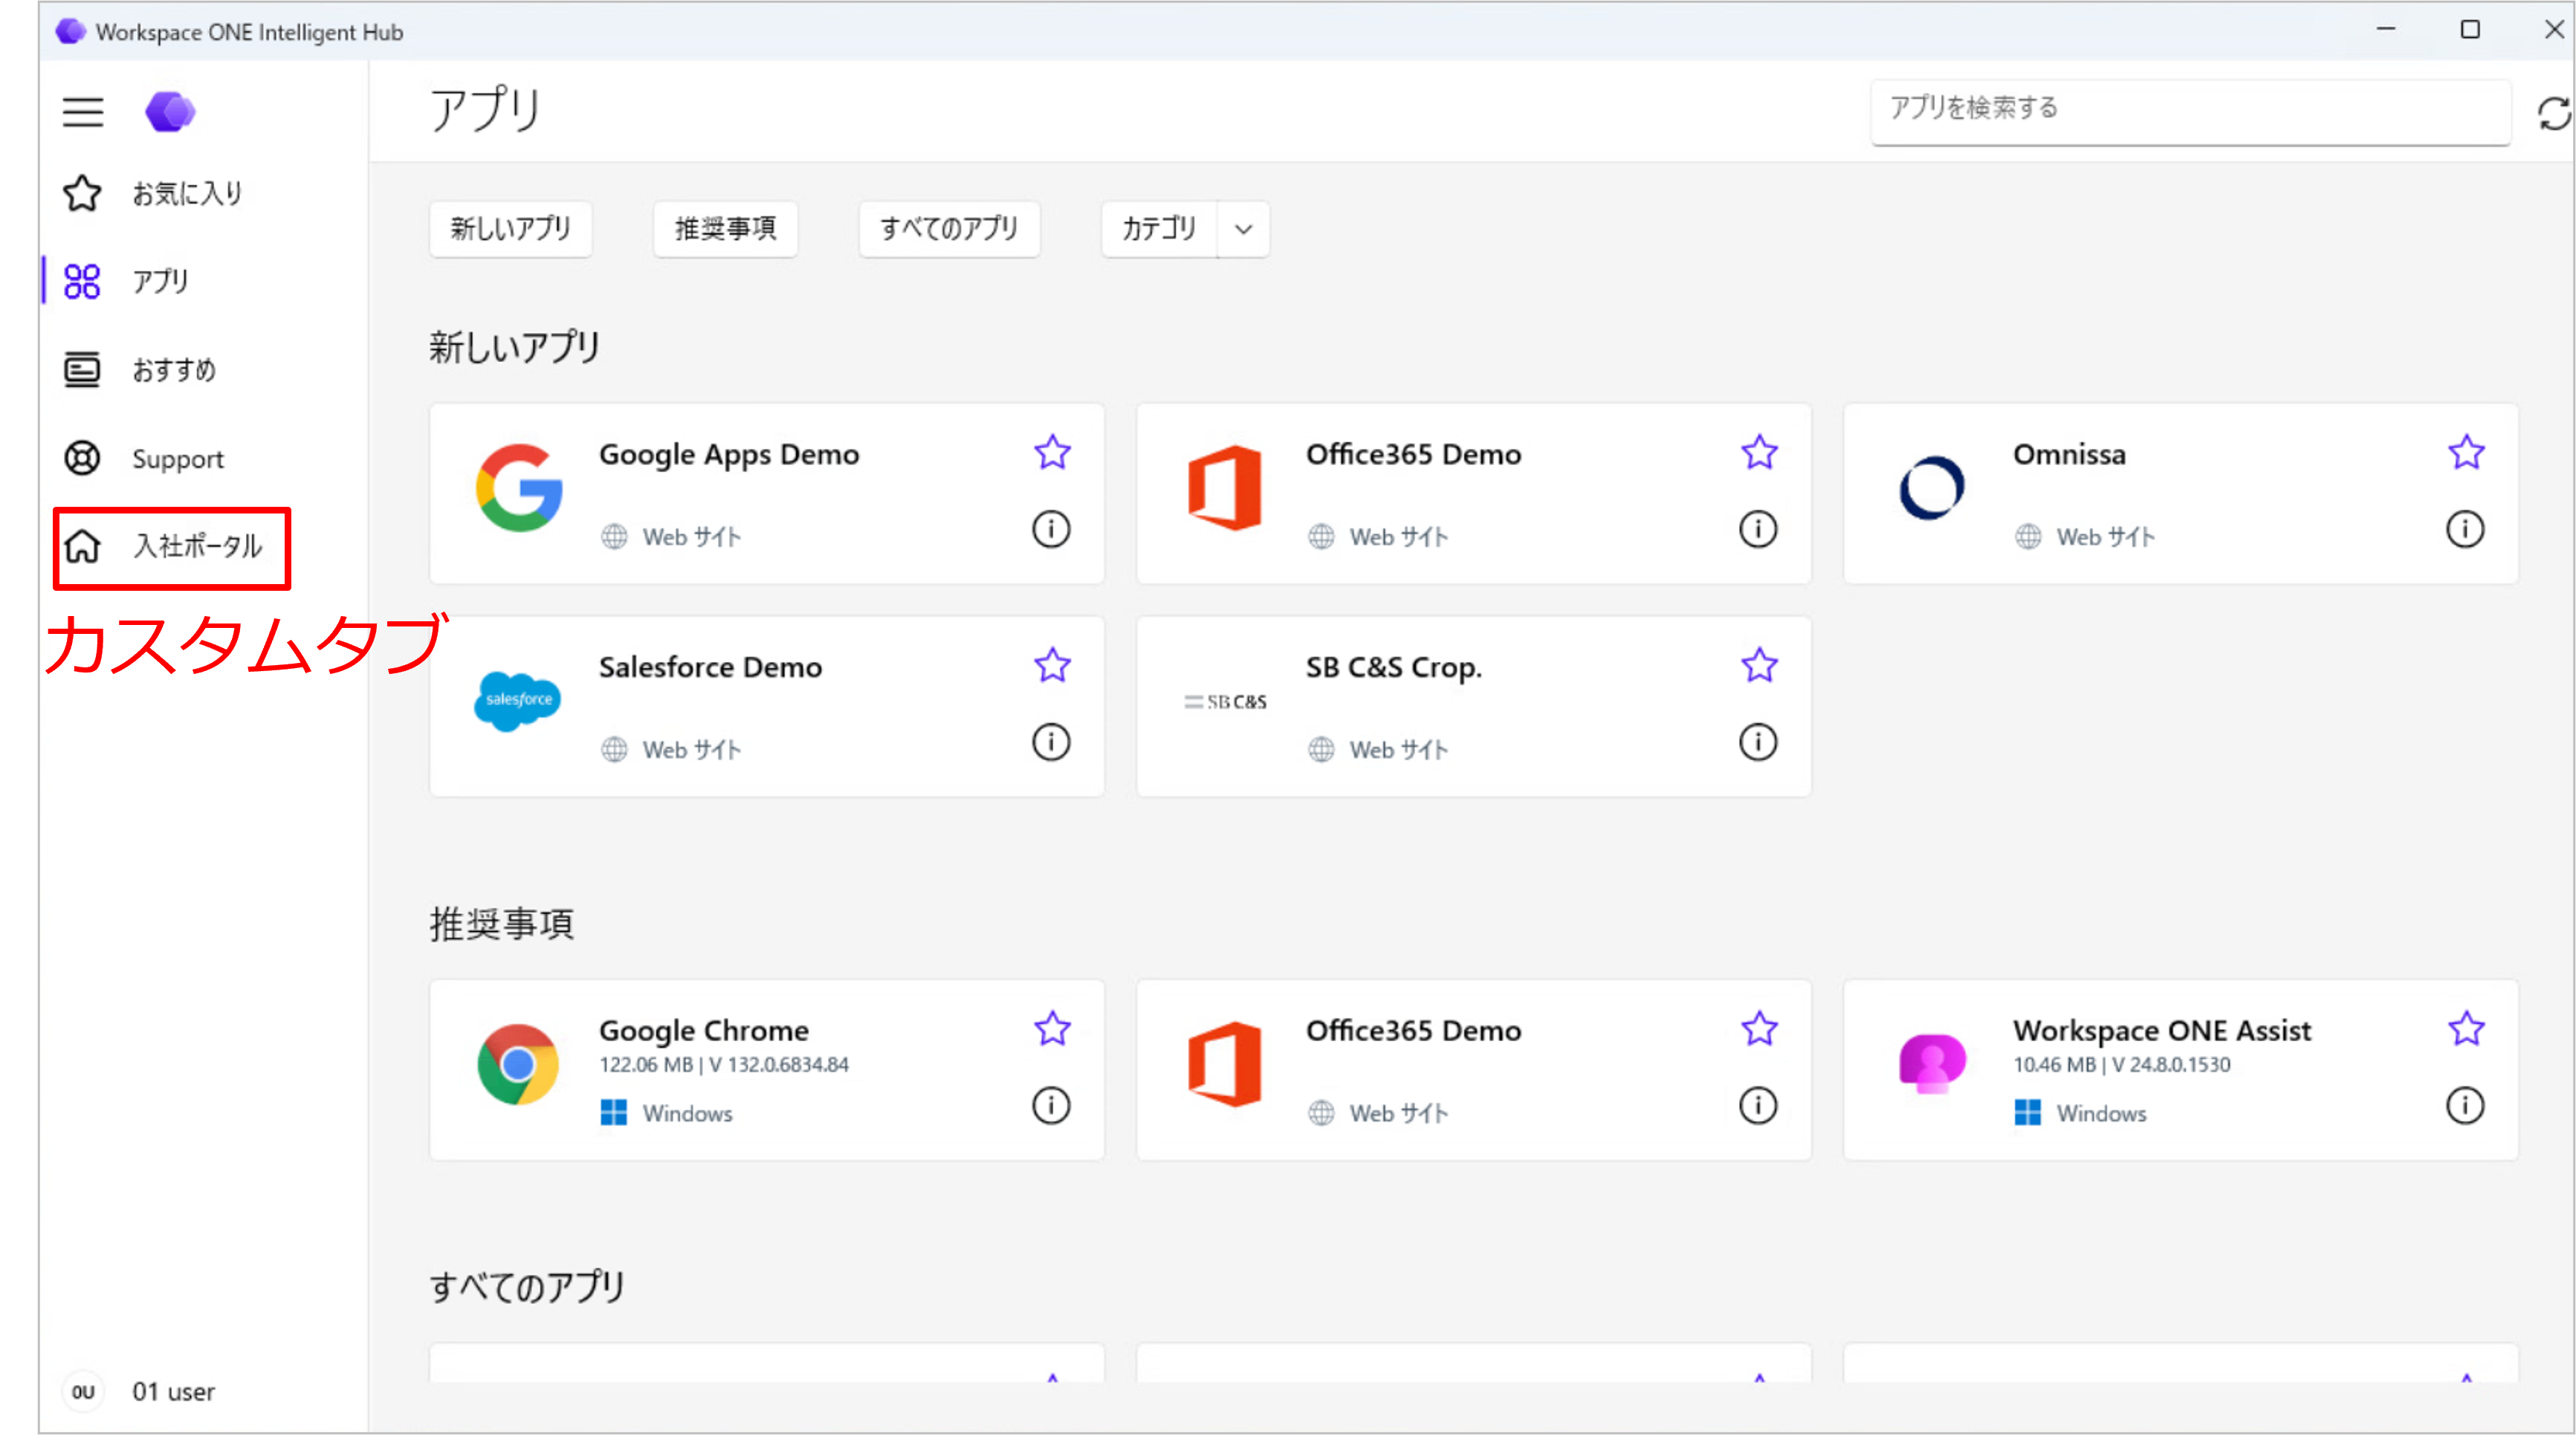Click the Omnissa logo
The image size is (2576, 1435).
pyautogui.click(x=1931, y=488)
